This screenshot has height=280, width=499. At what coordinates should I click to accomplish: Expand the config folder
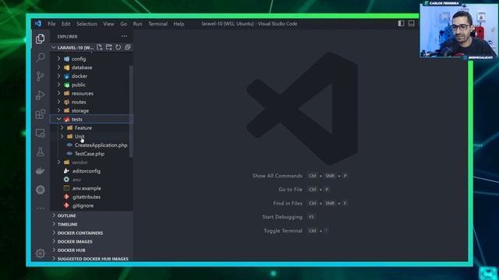92,59
